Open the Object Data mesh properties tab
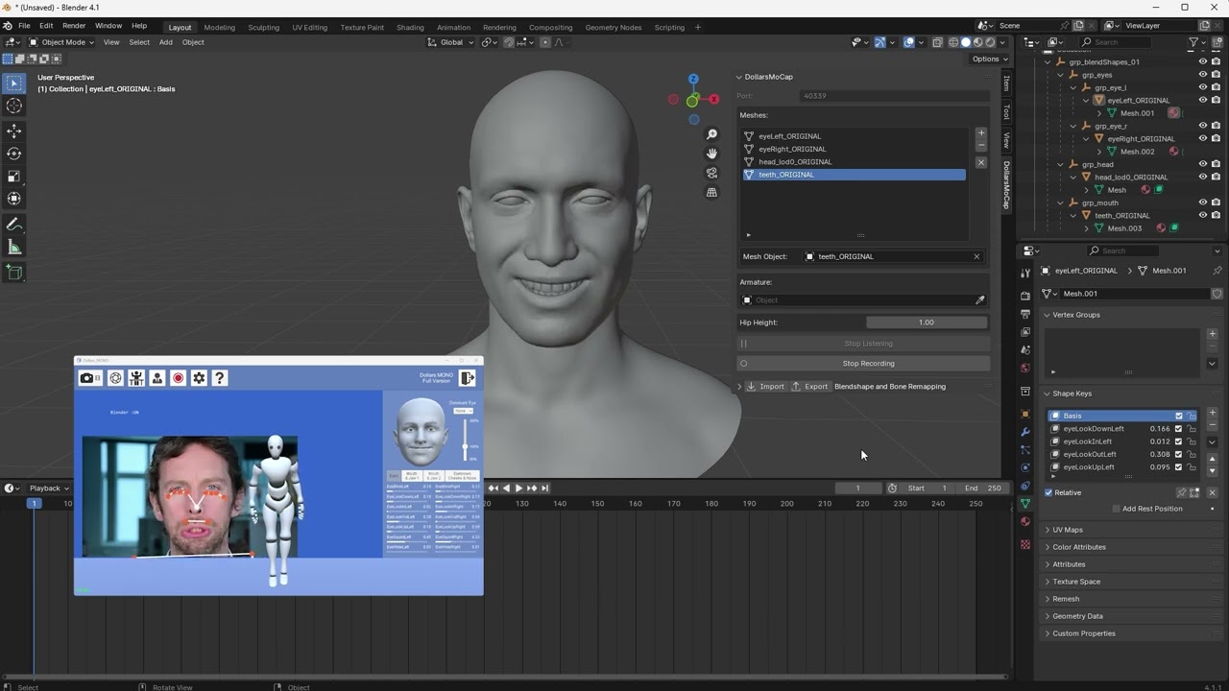 tap(1025, 503)
